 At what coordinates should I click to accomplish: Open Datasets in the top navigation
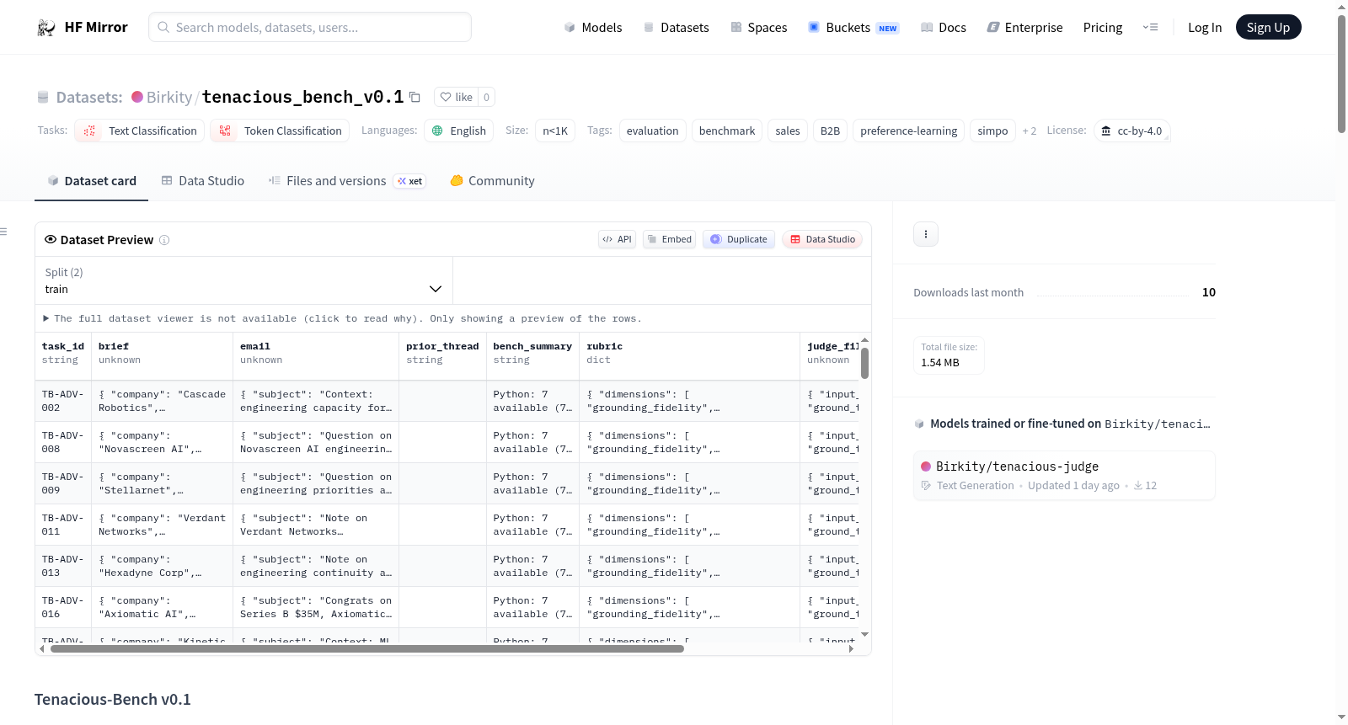pyautogui.click(x=676, y=28)
